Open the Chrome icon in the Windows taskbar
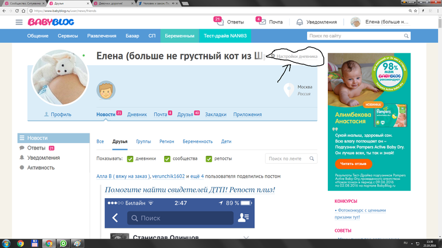Screen dimensions: 442x248 (x=21, y=243)
